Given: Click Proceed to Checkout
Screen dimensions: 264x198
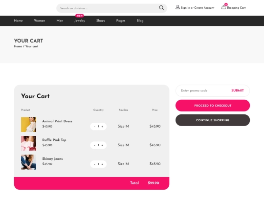Looking at the screenshot, I should tap(213, 106).
